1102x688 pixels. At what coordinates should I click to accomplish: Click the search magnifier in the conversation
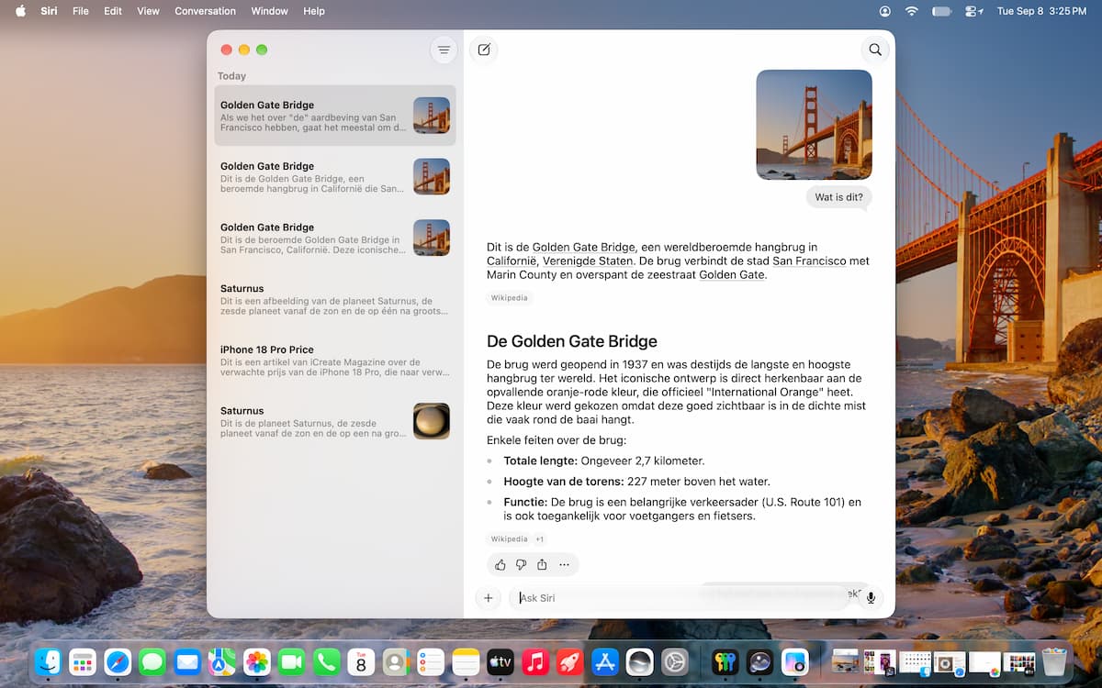(x=875, y=50)
